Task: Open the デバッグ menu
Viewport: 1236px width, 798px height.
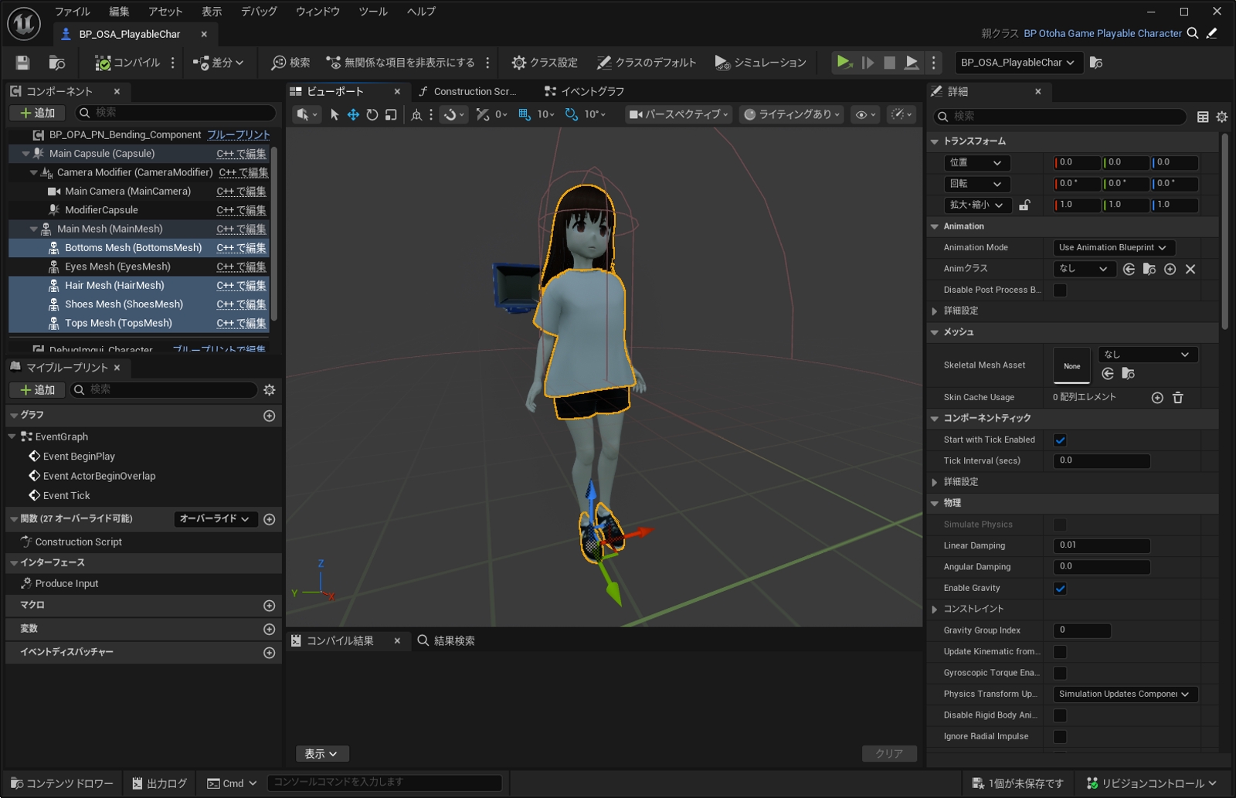Action: coord(259,12)
